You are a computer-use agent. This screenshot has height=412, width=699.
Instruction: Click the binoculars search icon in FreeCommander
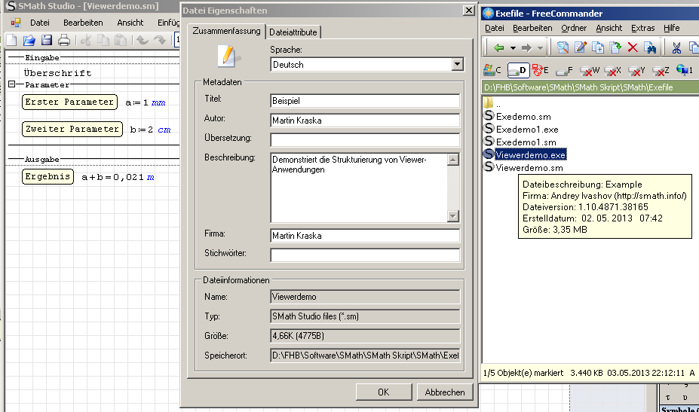[x=650, y=48]
